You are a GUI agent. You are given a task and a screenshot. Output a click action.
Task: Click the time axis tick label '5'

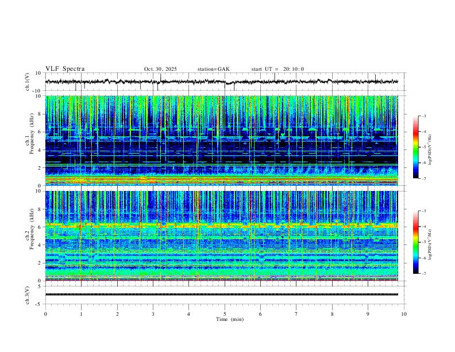(225, 314)
